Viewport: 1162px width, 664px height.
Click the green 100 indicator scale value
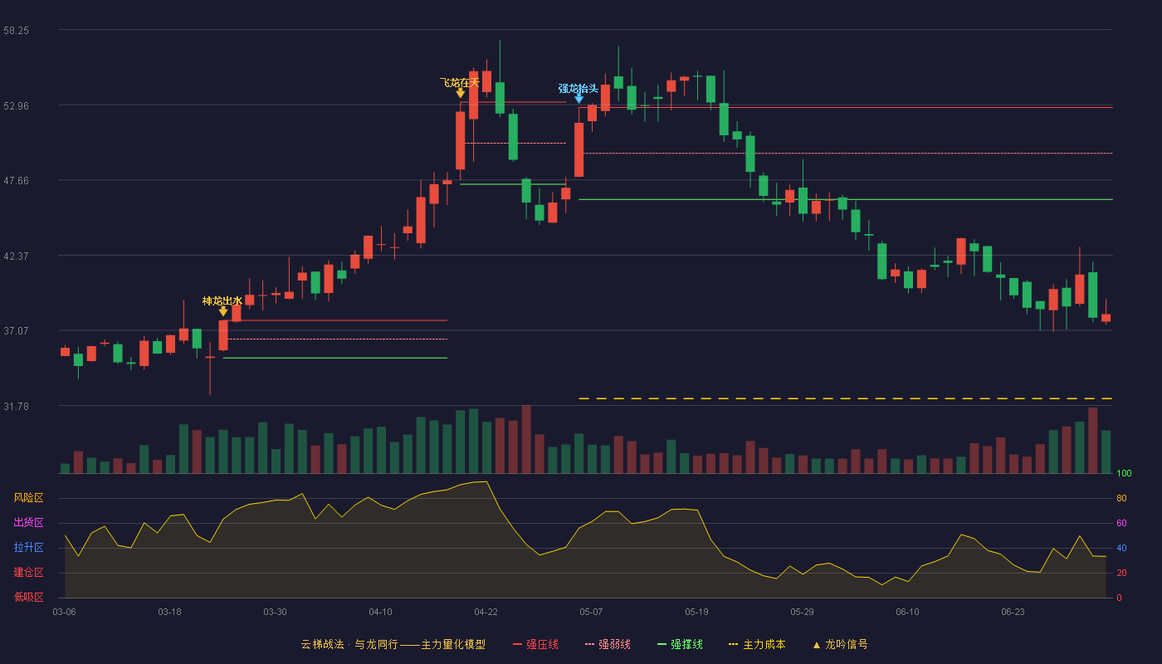[x=1124, y=473]
